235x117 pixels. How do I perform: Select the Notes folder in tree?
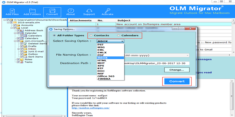tap(28, 59)
